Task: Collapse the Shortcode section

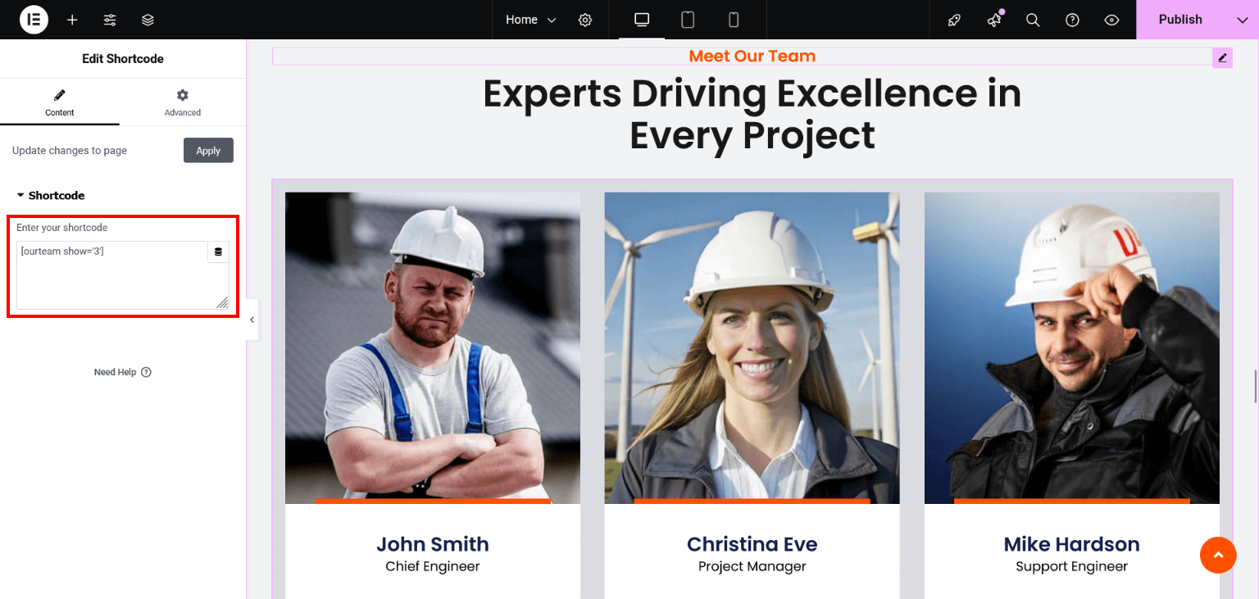Action: click(x=51, y=195)
